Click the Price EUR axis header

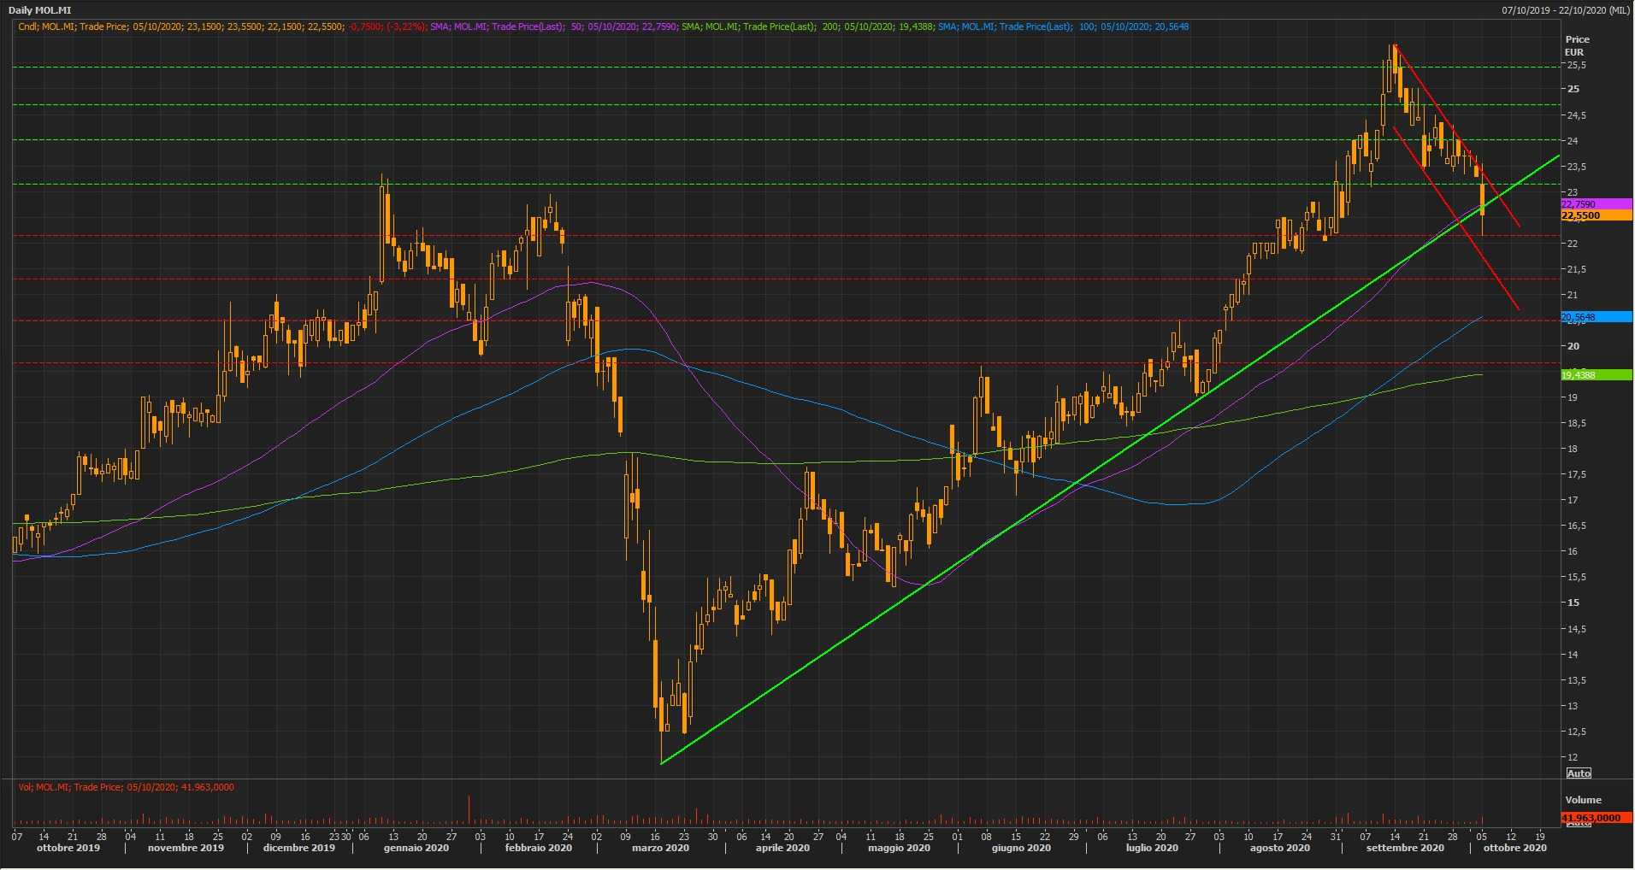pyautogui.click(x=1577, y=45)
